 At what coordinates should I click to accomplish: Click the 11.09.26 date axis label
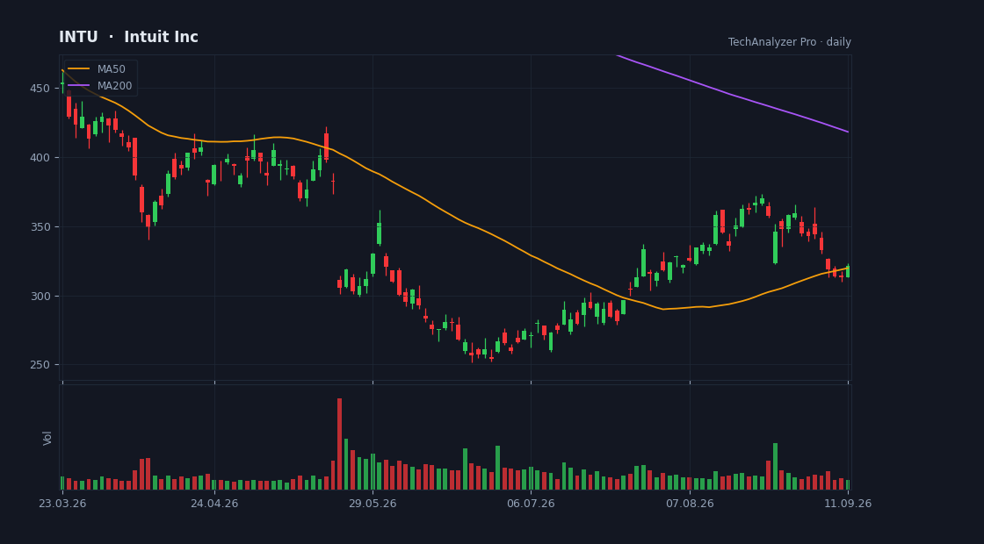848,504
